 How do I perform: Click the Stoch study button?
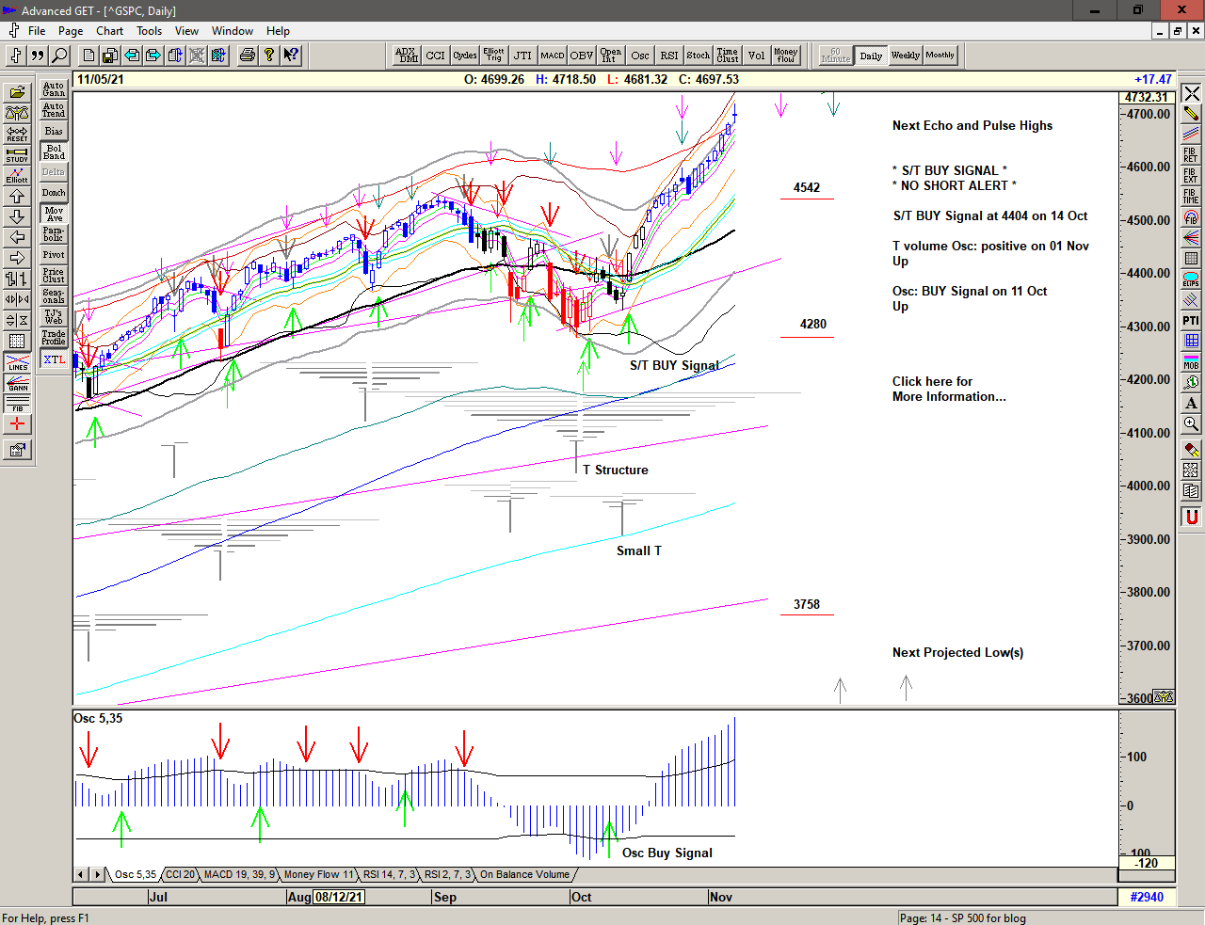coord(698,56)
